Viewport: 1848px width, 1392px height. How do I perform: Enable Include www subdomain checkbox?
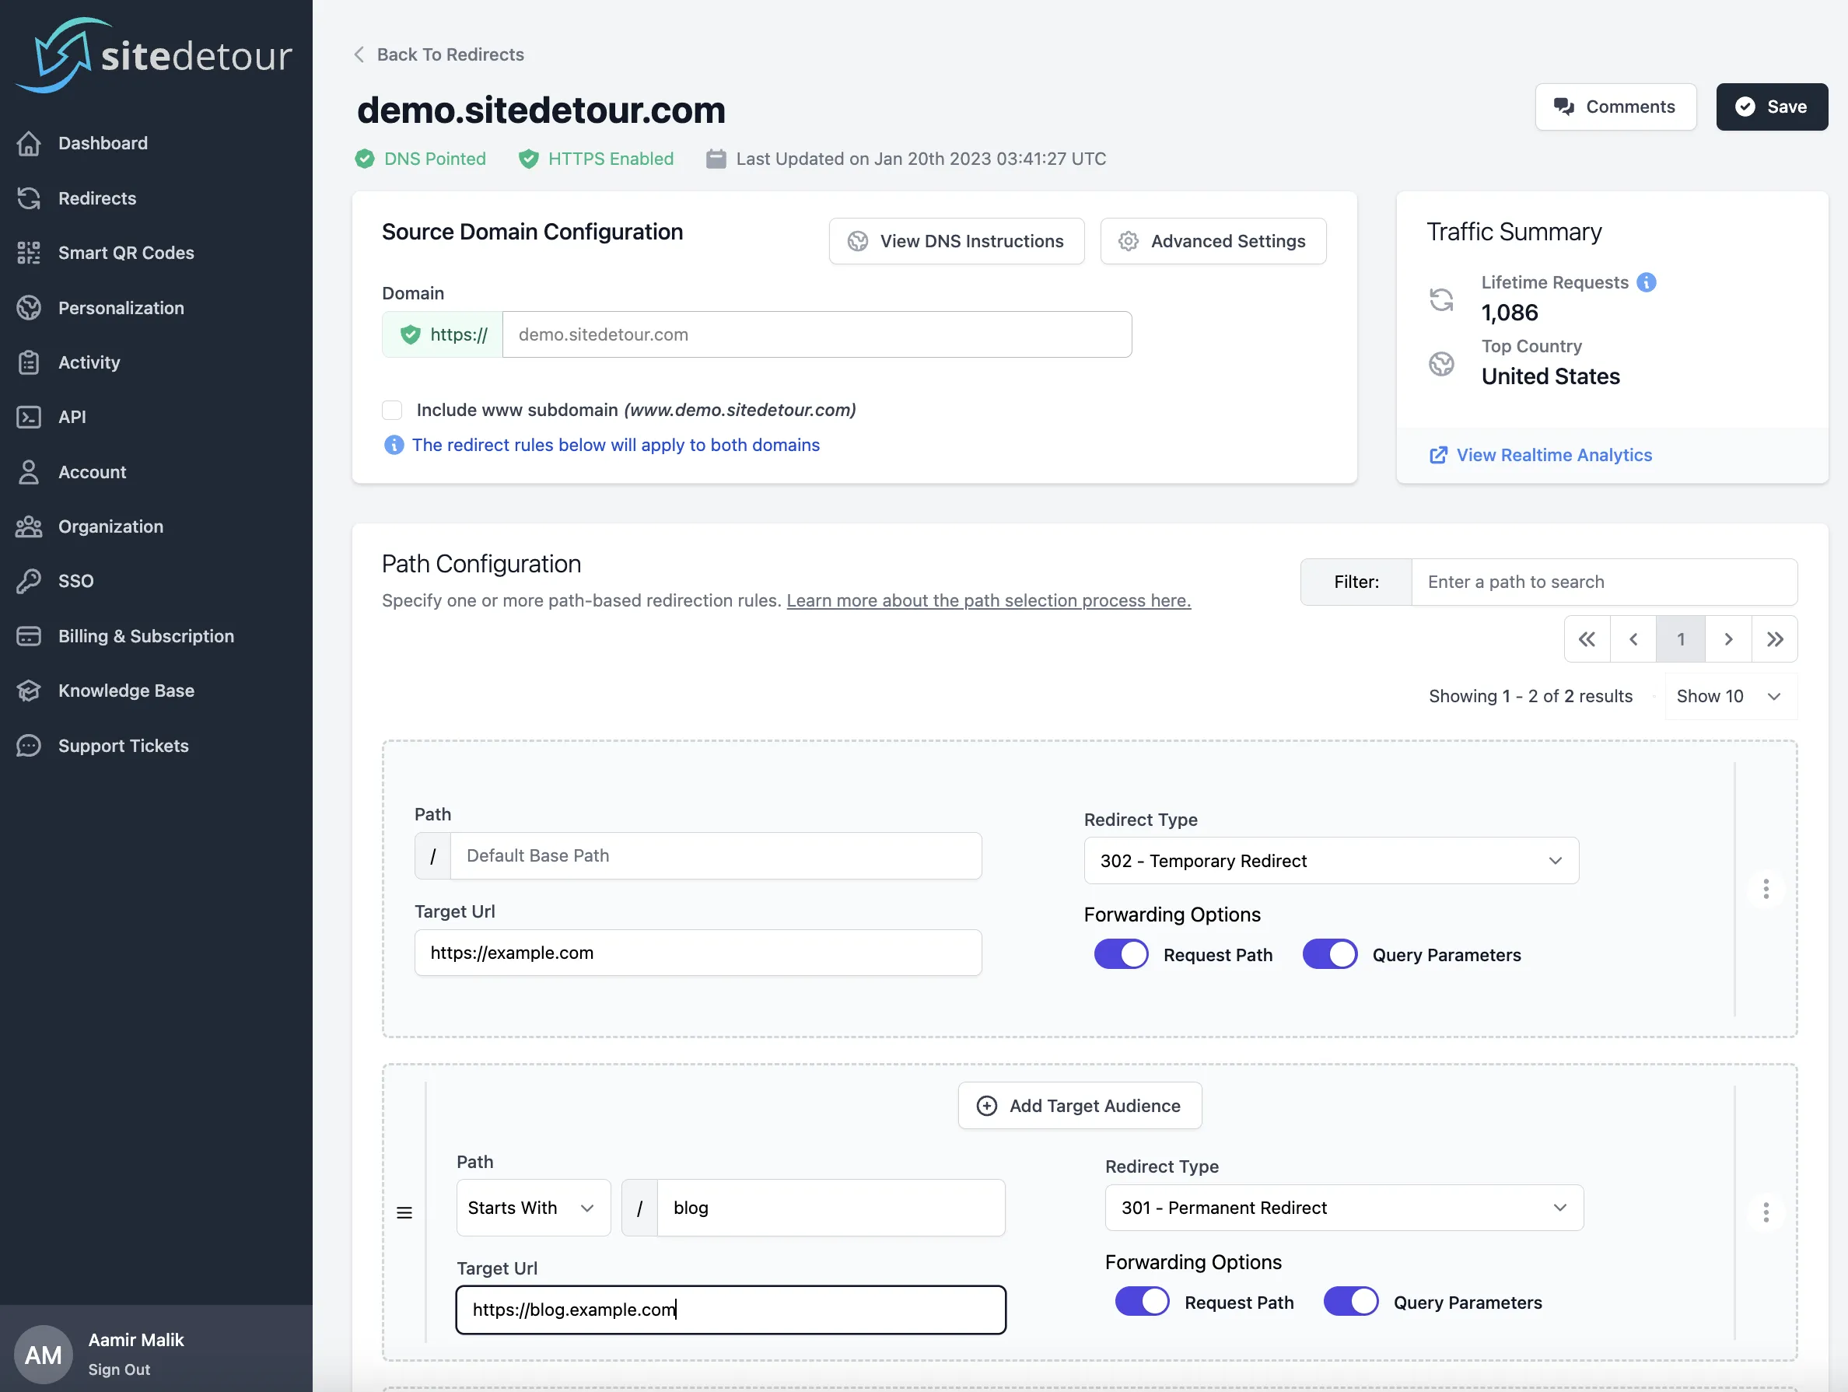(x=392, y=409)
